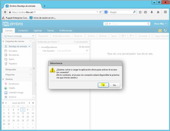Screen dimensions: 170x131
Task: Reload the page with browser refresh icon
Action: (x=100, y=12)
